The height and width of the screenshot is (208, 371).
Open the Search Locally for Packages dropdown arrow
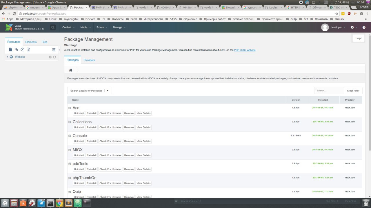108,91
